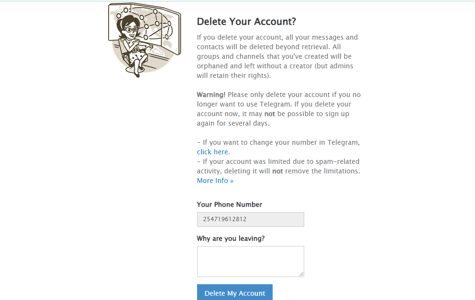
Task: Click the phone number 254719612812
Action: click(225, 220)
